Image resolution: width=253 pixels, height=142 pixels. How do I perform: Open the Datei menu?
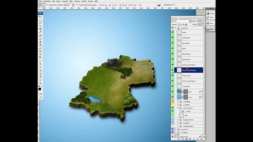40,1
